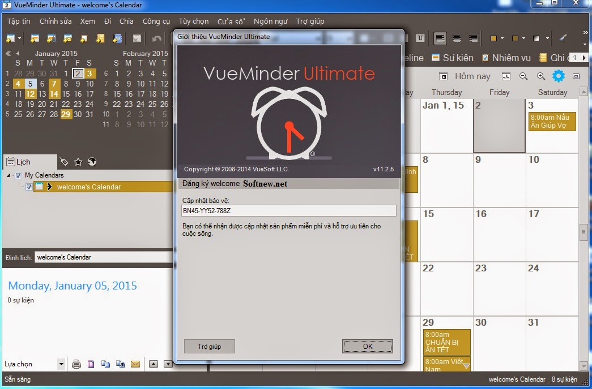
Task: Click the brown background color swatch
Action: (515, 38)
